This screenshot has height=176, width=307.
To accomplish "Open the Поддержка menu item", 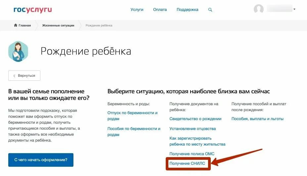I will 187,10.
